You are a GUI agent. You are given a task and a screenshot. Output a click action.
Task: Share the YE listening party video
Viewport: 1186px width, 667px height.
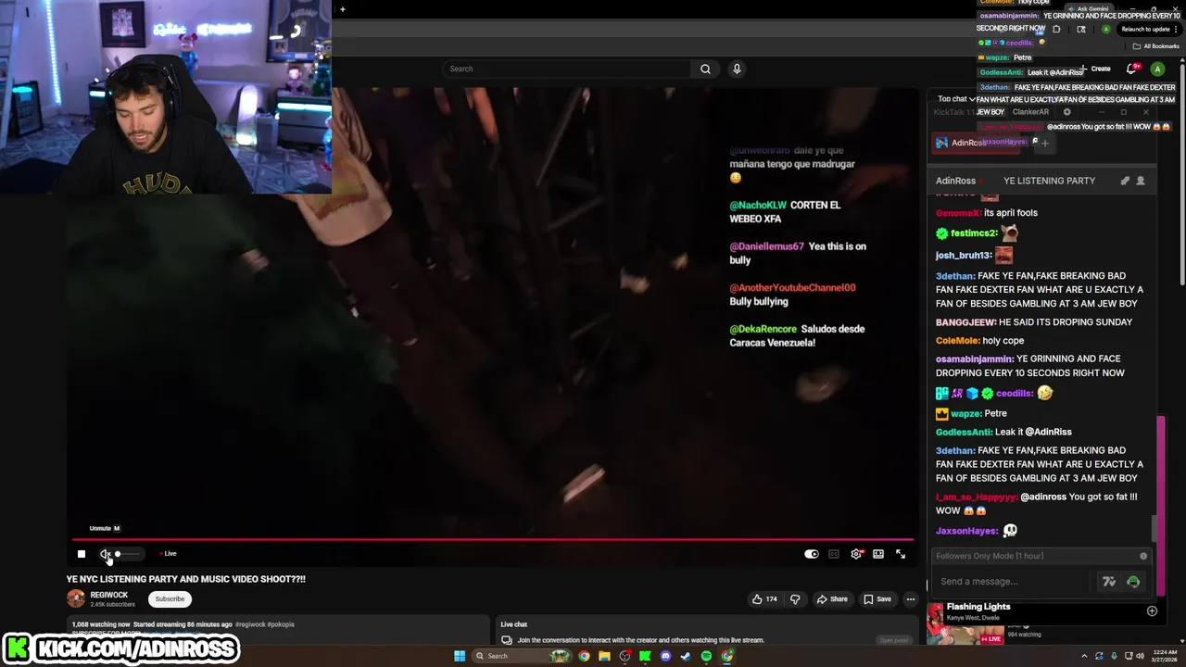832,599
